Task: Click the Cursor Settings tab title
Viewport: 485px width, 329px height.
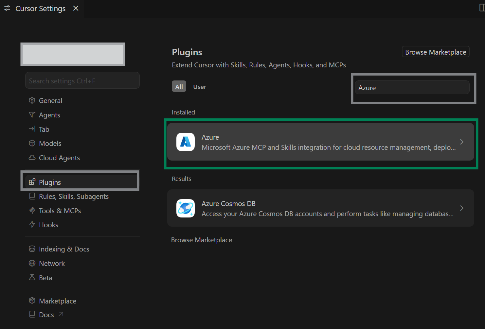Action: (41, 9)
